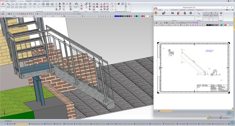
Task: Select the Bohrung drilling tool
Action: 52,5
